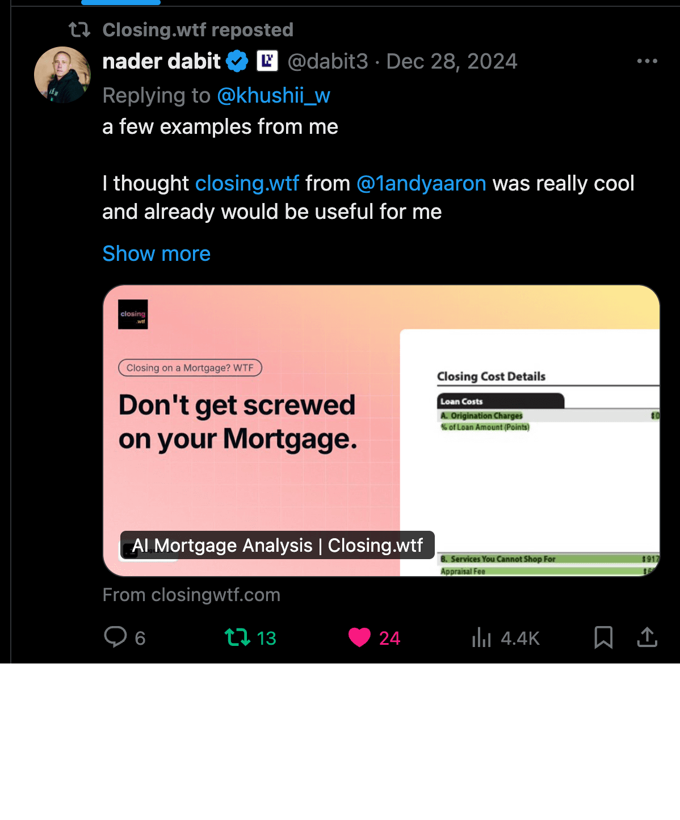The image size is (680, 820).
Task: Open the nader dabit display name
Action: [161, 61]
